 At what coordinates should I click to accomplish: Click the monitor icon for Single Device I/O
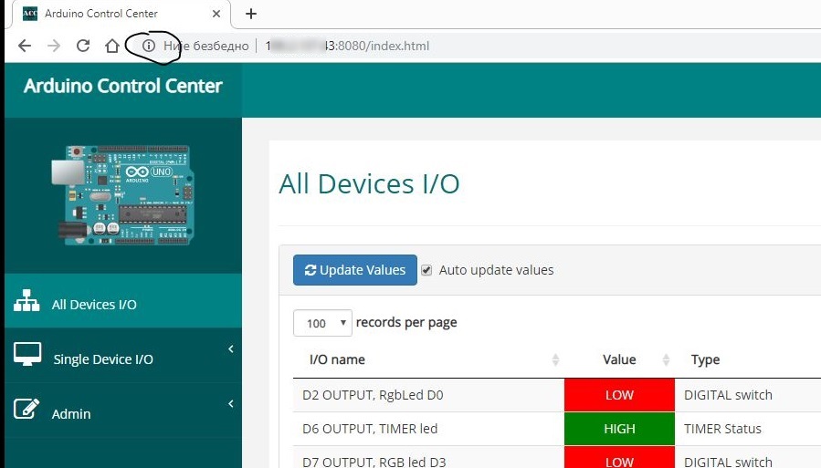click(x=27, y=354)
